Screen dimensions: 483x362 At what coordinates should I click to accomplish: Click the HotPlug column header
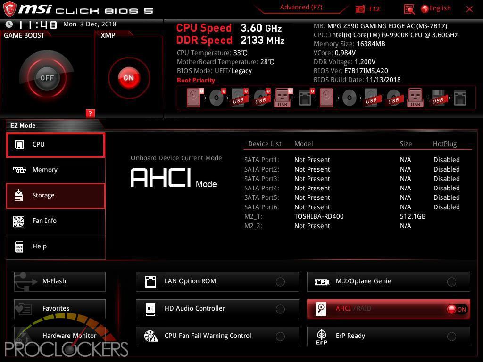445,144
